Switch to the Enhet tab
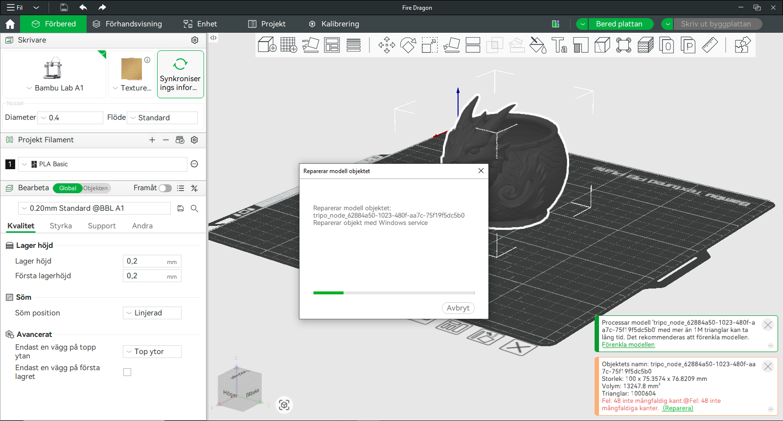 200,24
